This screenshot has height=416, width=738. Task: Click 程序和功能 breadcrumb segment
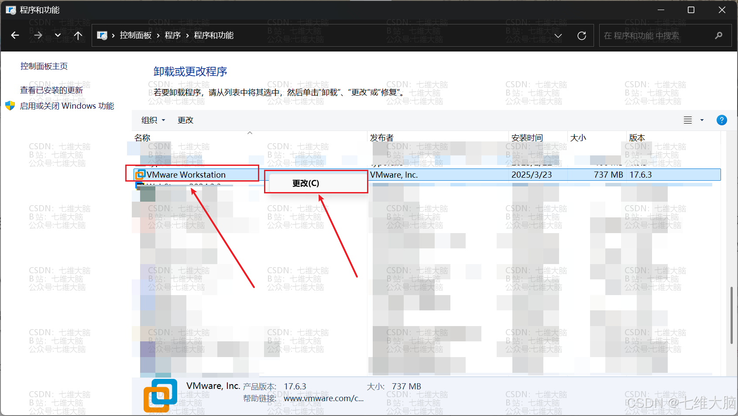[x=214, y=35]
